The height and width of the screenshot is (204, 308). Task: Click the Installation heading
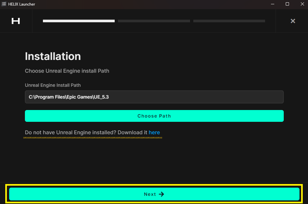click(x=53, y=56)
